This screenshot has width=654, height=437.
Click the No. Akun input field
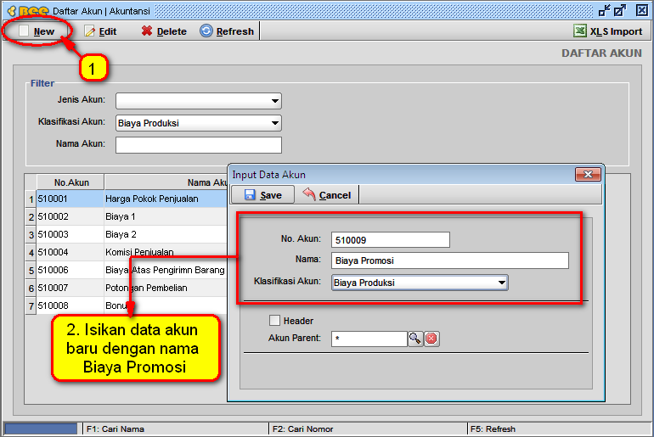391,240
